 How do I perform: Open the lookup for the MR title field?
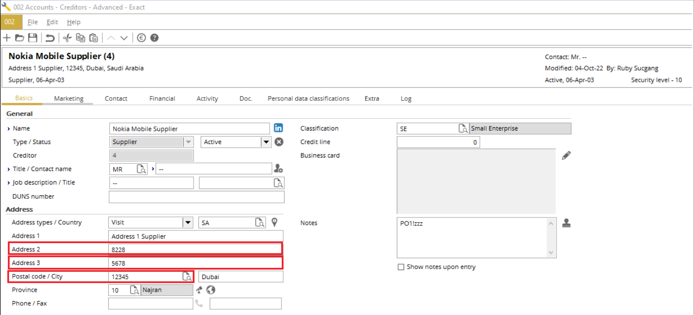point(142,169)
